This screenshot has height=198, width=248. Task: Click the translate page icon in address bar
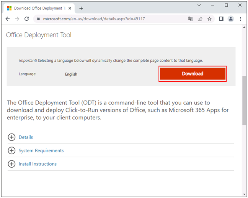191,19
